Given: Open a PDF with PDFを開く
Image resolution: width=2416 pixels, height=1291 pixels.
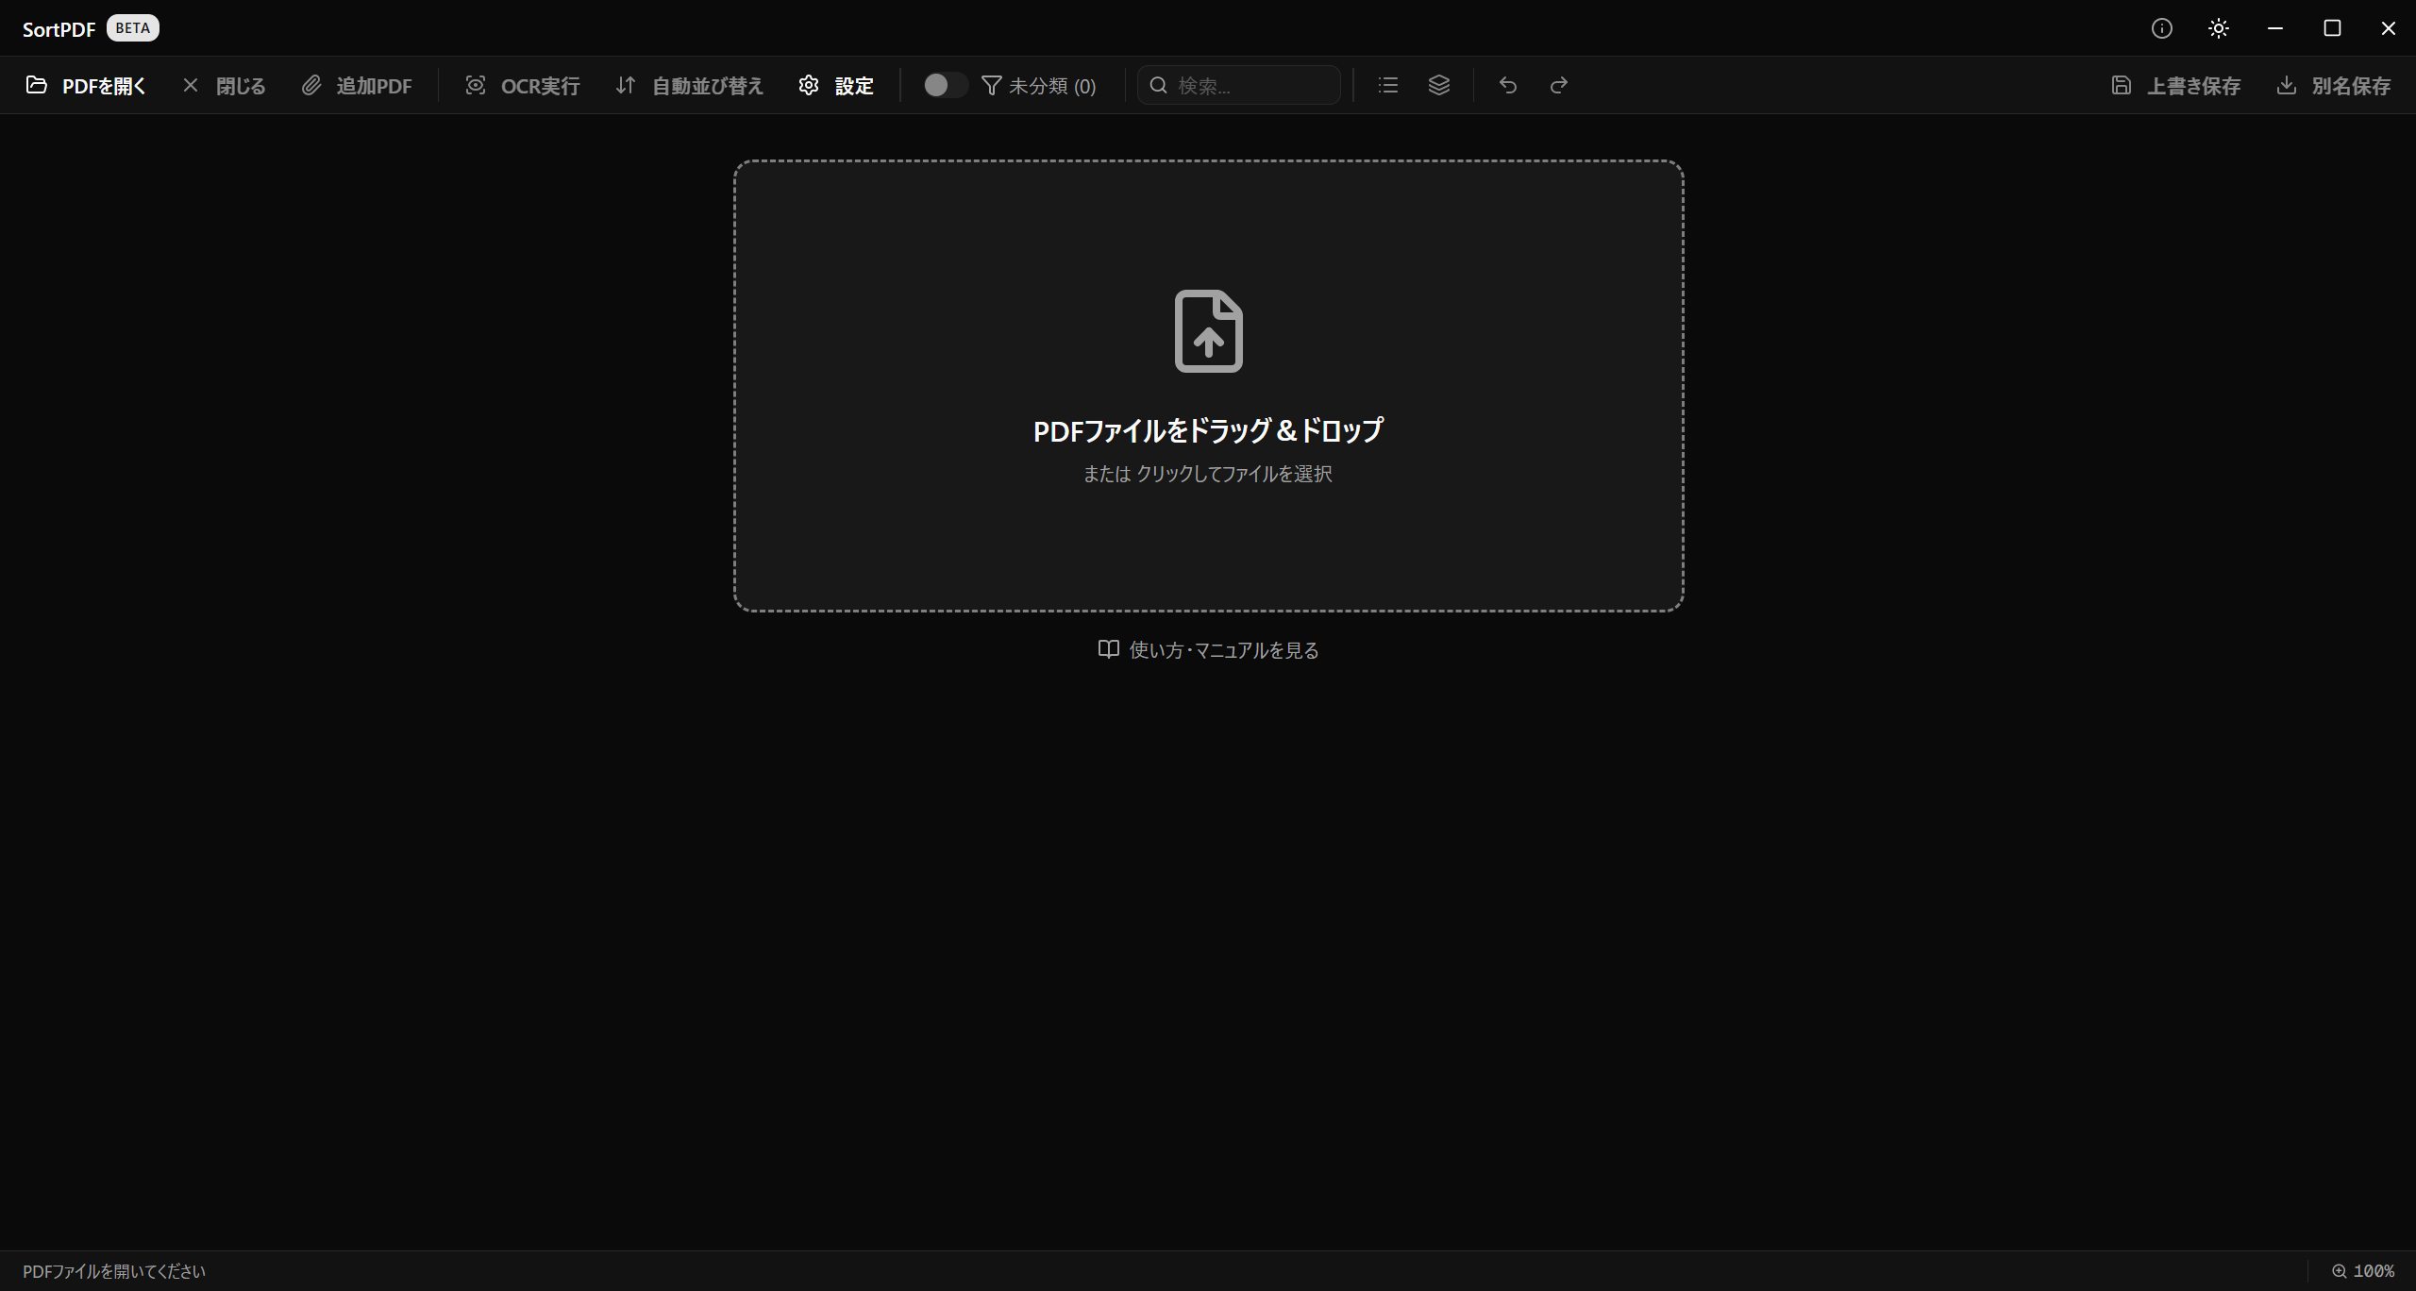Looking at the screenshot, I should 86,85.
